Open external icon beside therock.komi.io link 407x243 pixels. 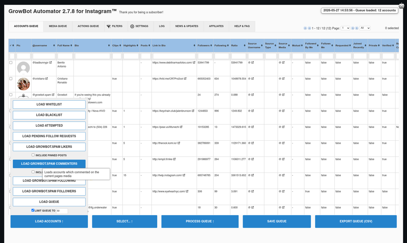coord(179,143)
